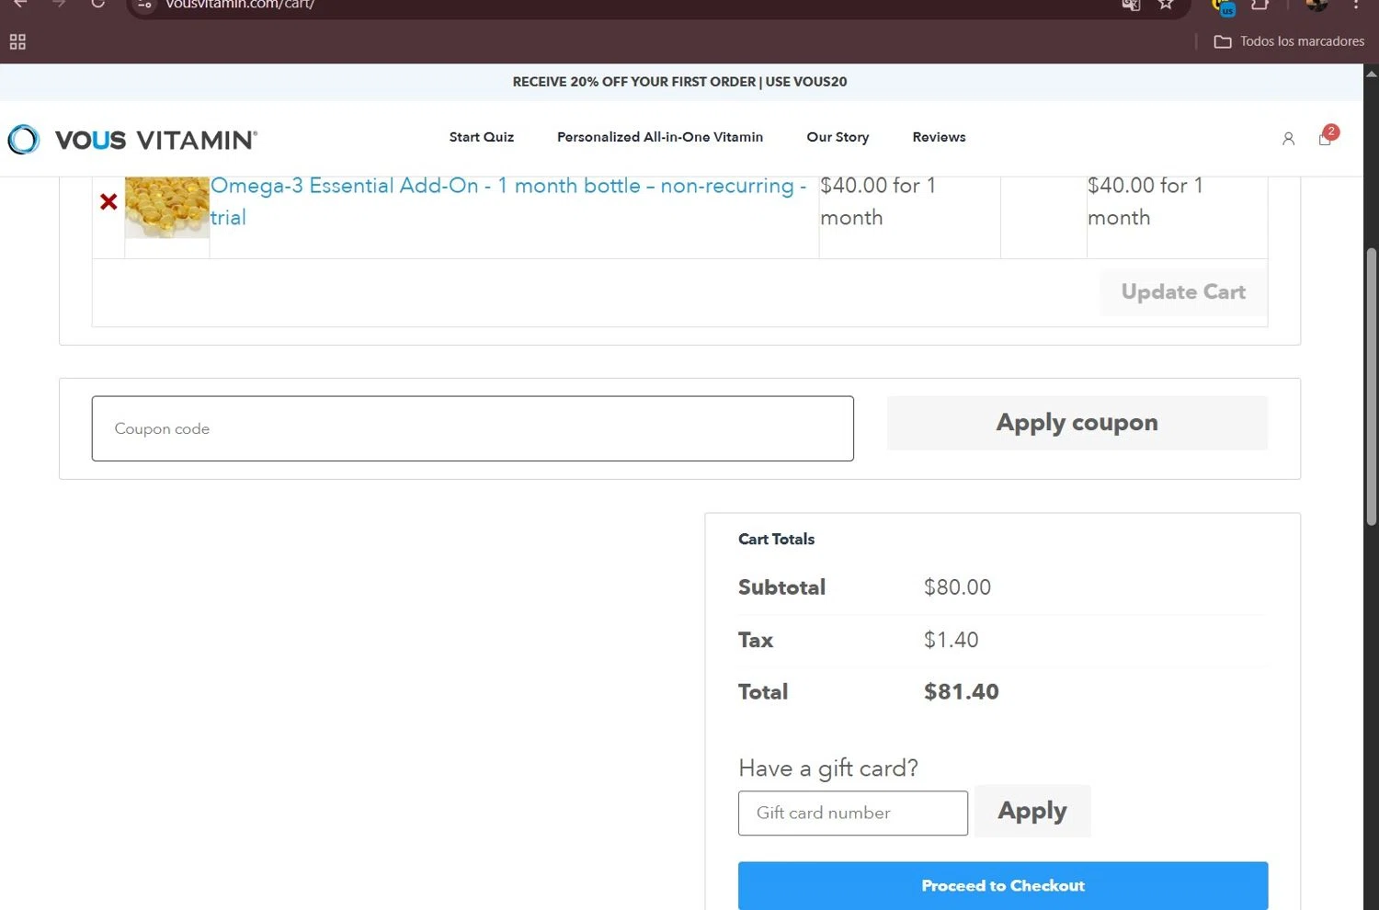
Task: Click the Update Cart button
Action: (1183, 292)
